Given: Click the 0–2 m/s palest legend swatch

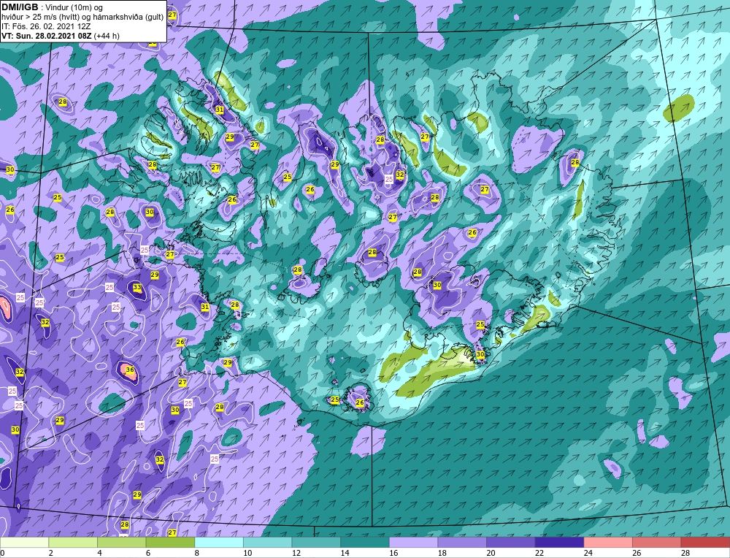Looking at the screenshot, I should (24, 543).
